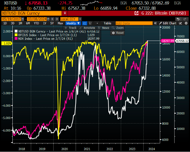Select the 5Y range tab
The height and width of the screenshot is (152, 190).
52,23
